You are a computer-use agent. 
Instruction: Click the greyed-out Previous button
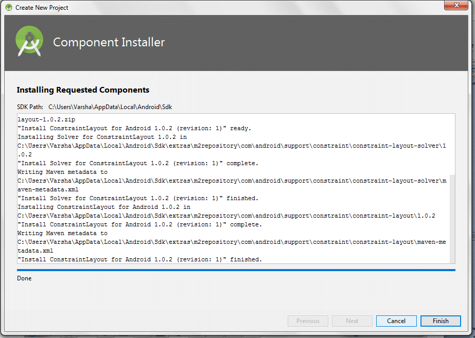[308, 321]
